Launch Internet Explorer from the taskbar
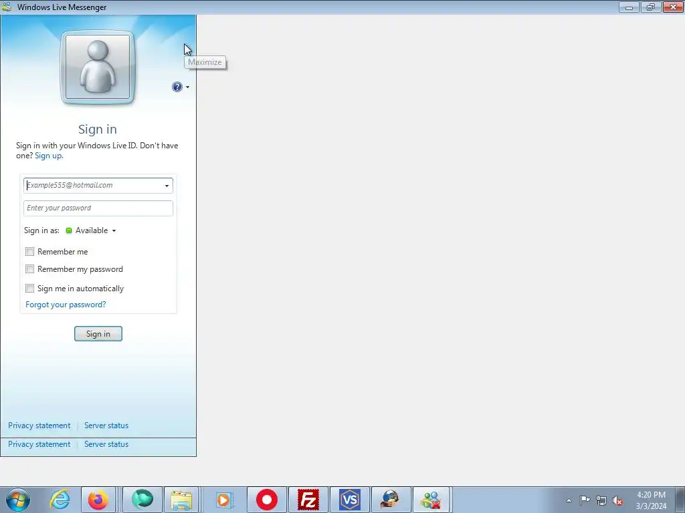This screenshot has height=513, width=685. click(60, 500)
